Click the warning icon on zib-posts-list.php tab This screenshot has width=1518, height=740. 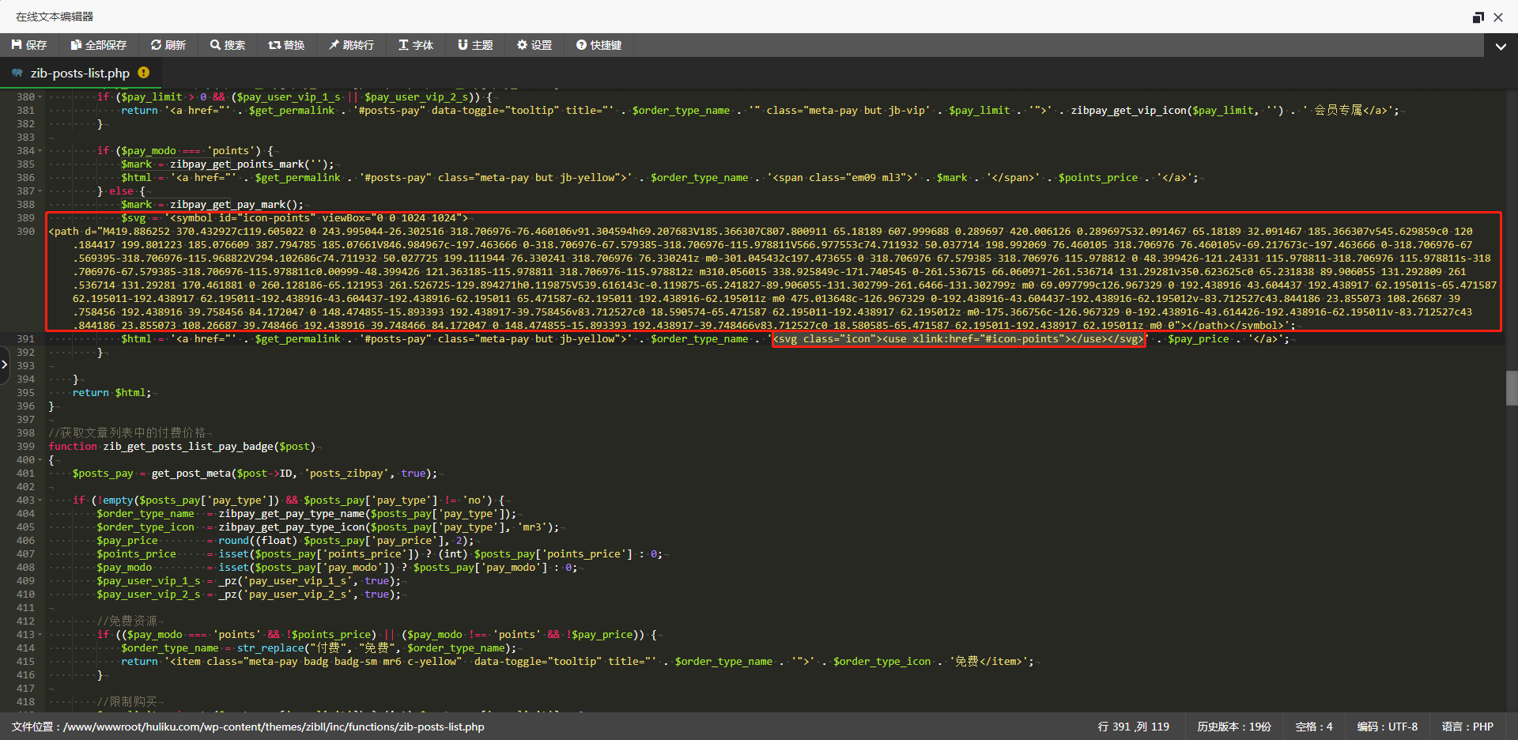coord(143,73)
